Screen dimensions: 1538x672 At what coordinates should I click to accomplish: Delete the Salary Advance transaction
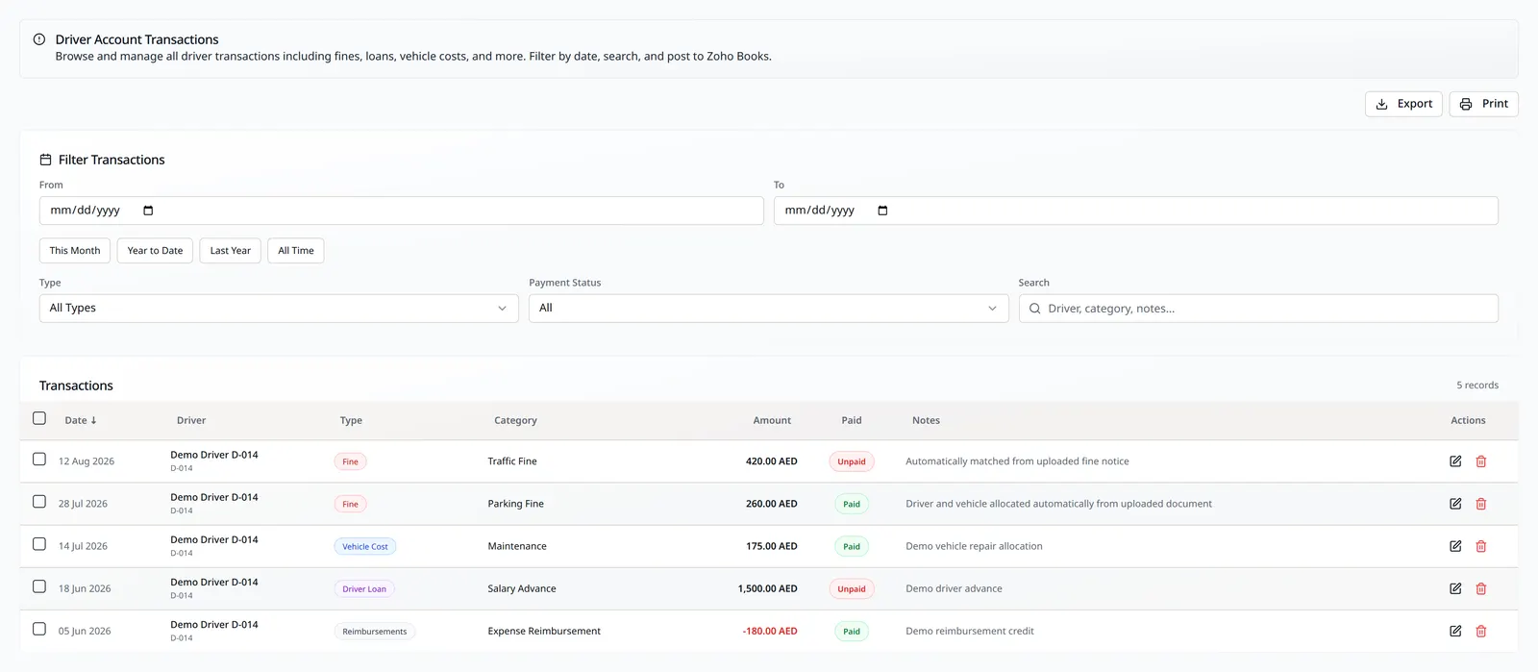point(1481,588)
